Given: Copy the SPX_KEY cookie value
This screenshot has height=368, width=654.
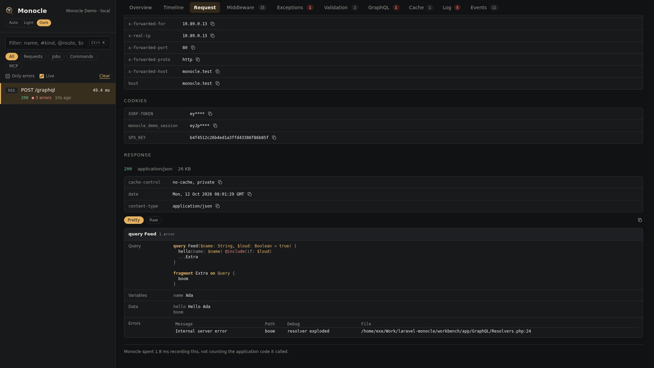Looking at the screenshot, I should 274,138.
